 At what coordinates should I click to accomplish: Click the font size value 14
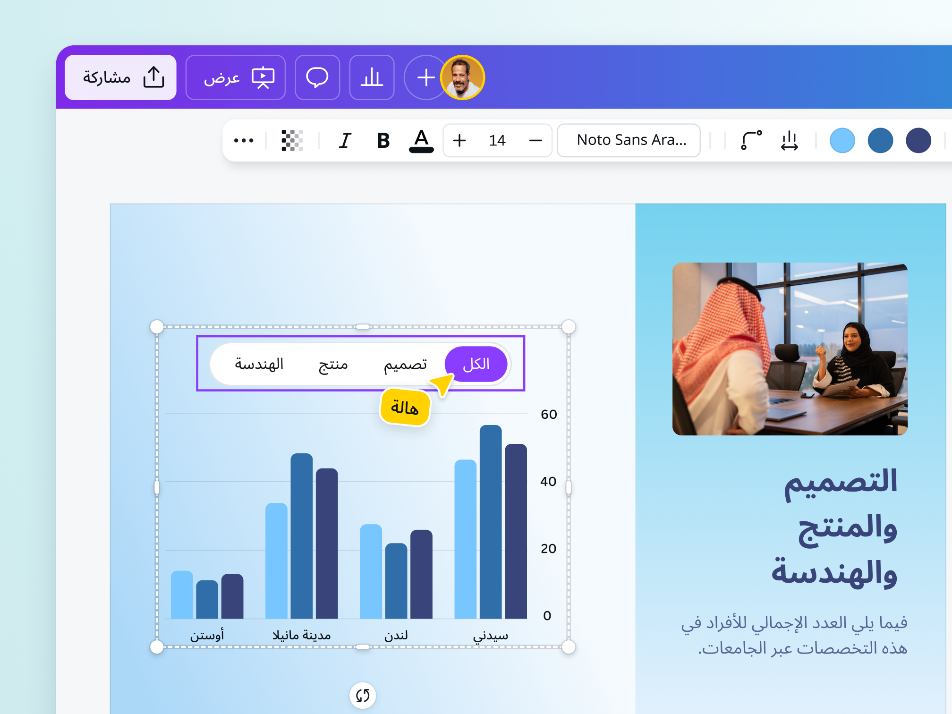pos(497,140)
